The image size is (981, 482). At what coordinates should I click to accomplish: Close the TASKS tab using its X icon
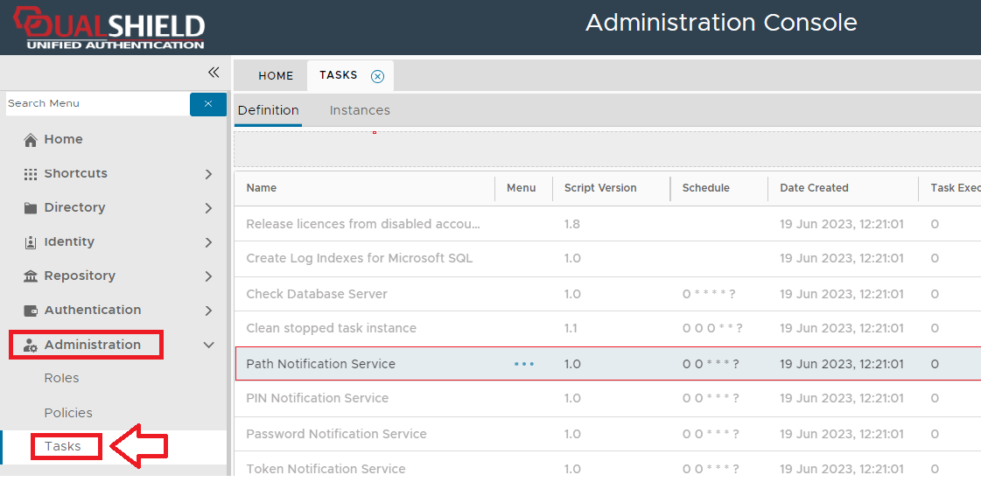click(x=377, y=76)
